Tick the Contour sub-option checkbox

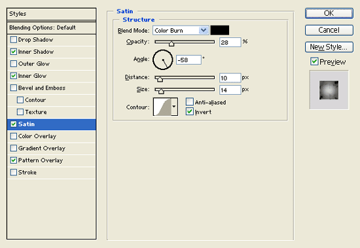pyautogui.click(x=20, y=100)
